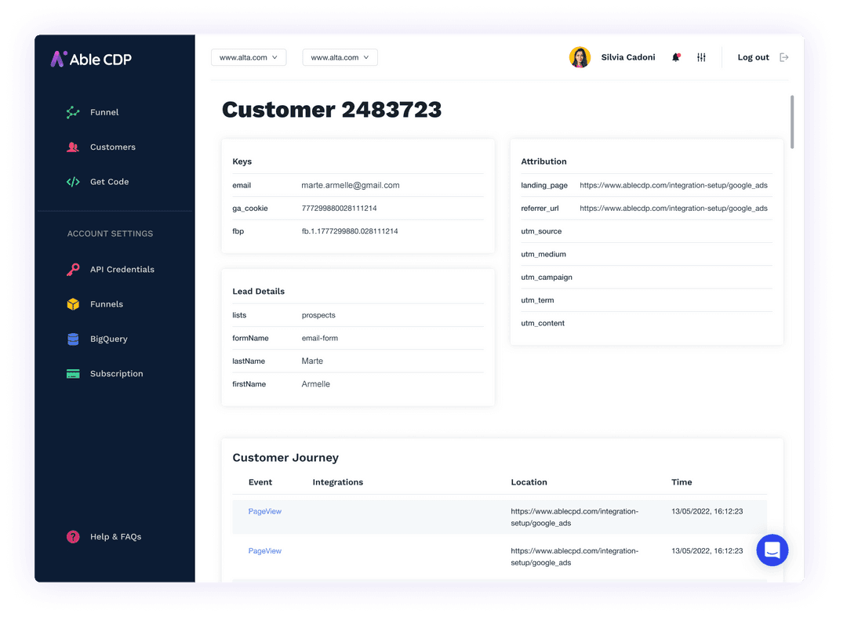
Task: Expand the second www.alta.com selector
Action: pos(340,57)
